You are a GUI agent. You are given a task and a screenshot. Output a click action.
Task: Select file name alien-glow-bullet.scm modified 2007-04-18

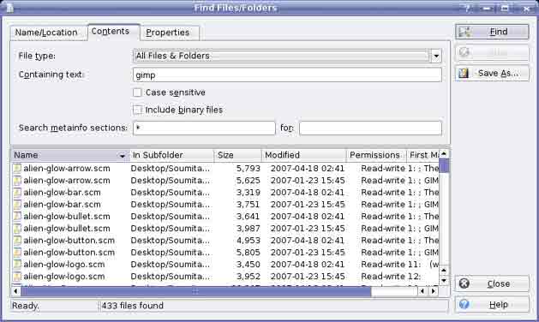pos(67,217)
